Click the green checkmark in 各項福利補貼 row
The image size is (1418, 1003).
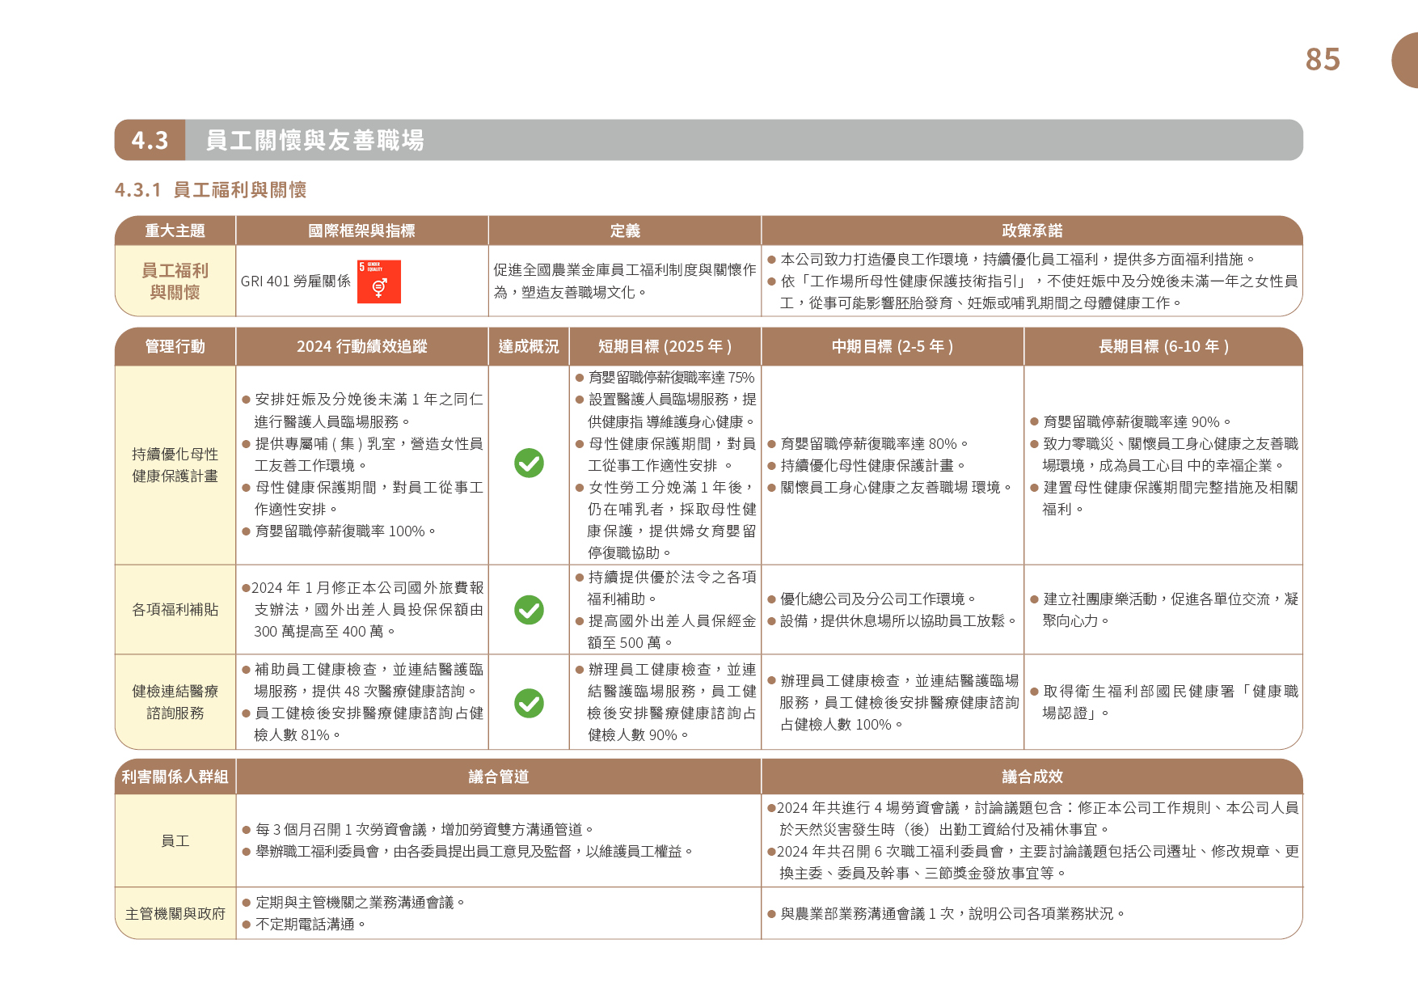529,610
